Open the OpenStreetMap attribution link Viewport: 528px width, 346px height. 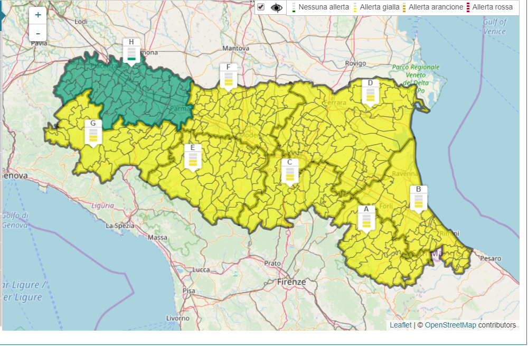point(450,325)
